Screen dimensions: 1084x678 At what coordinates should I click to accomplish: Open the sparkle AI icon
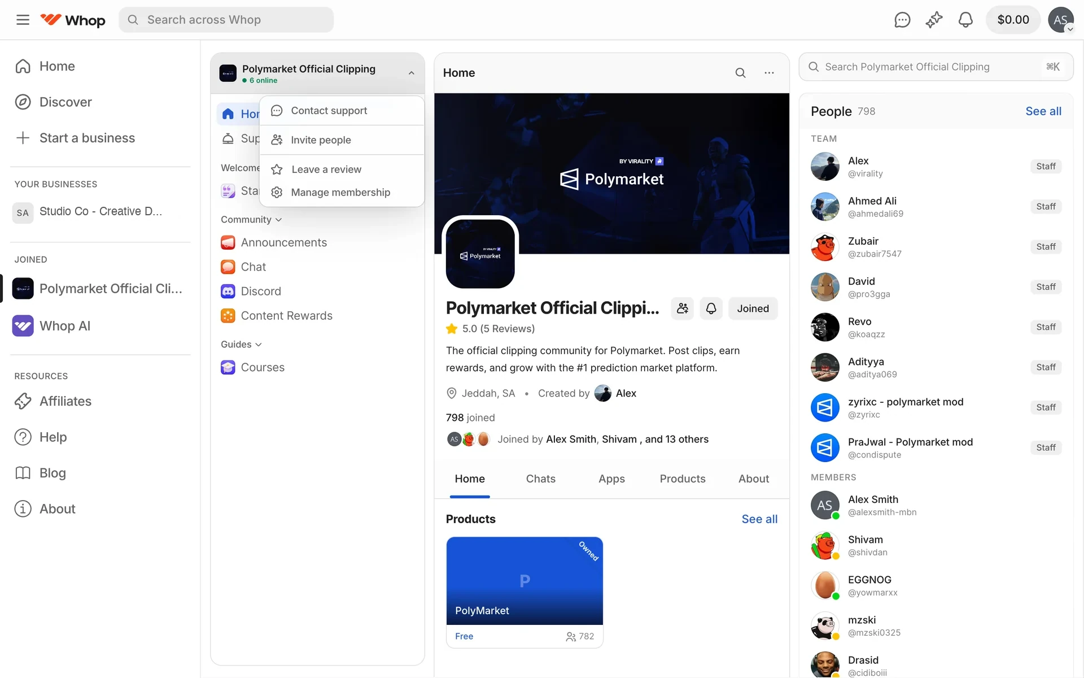pyautogui.click(x=934, y=20)
